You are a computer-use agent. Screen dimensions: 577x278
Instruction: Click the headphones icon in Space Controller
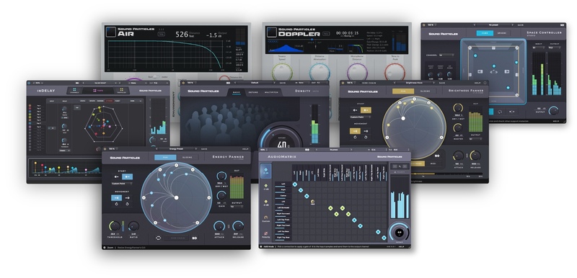[x=500, y=112]
